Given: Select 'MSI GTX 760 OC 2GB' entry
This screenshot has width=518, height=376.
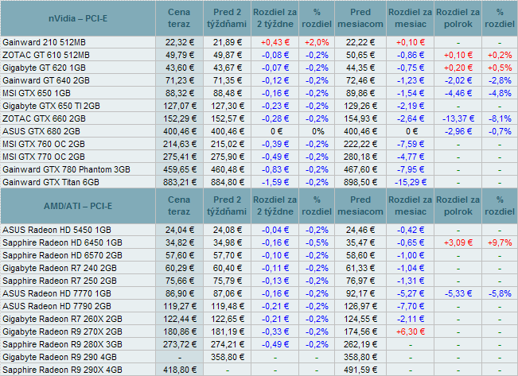Looking at the screenshot, I should point(44,144).
